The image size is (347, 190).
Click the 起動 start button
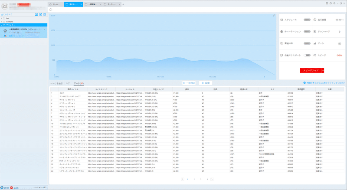point(206,83)
